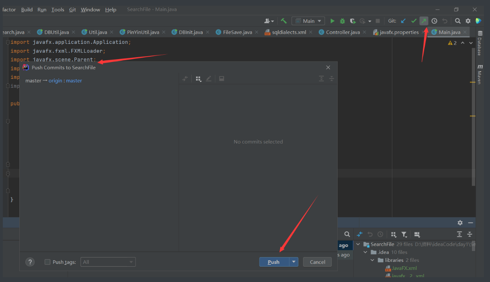Go to previous highlighted error arrow

(x=462, y=43)
